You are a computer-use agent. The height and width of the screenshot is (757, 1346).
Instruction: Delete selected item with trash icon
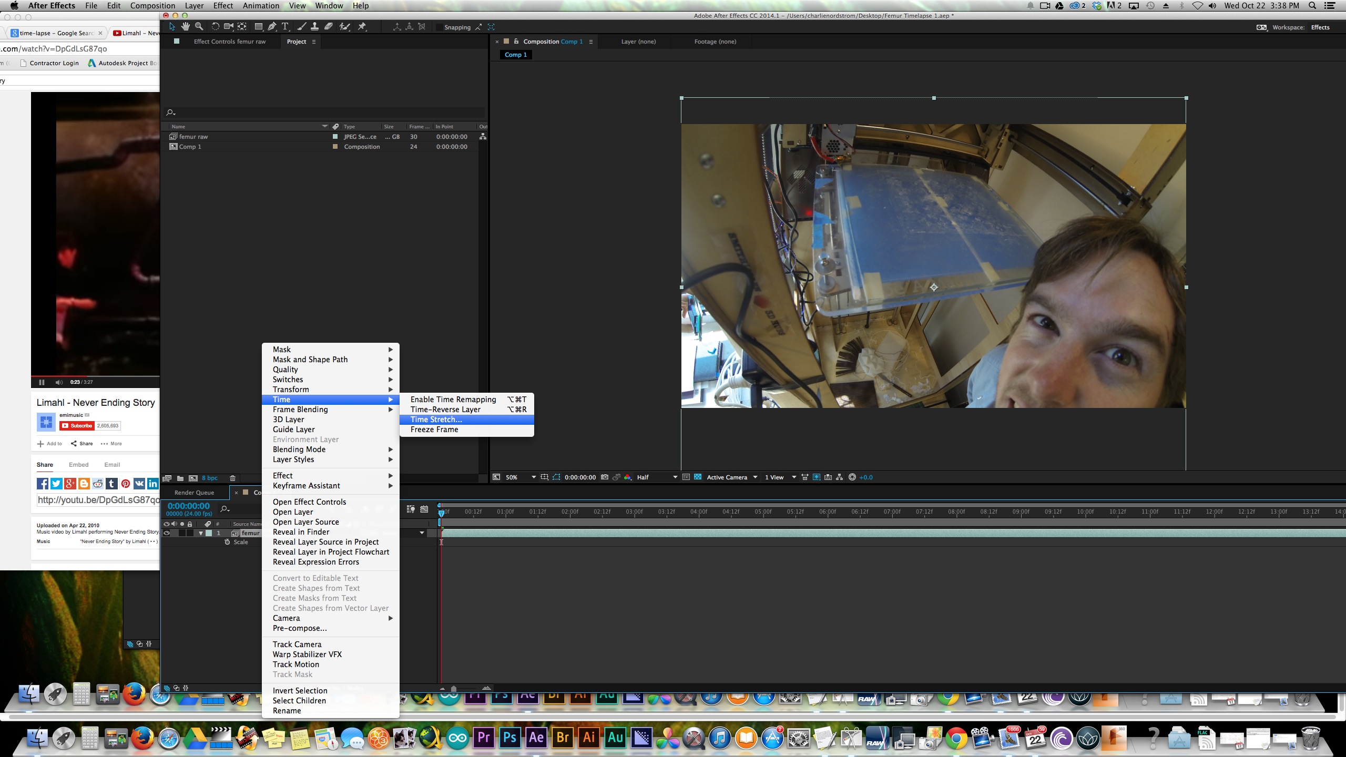pyautogui.click(x=232, y=478)
